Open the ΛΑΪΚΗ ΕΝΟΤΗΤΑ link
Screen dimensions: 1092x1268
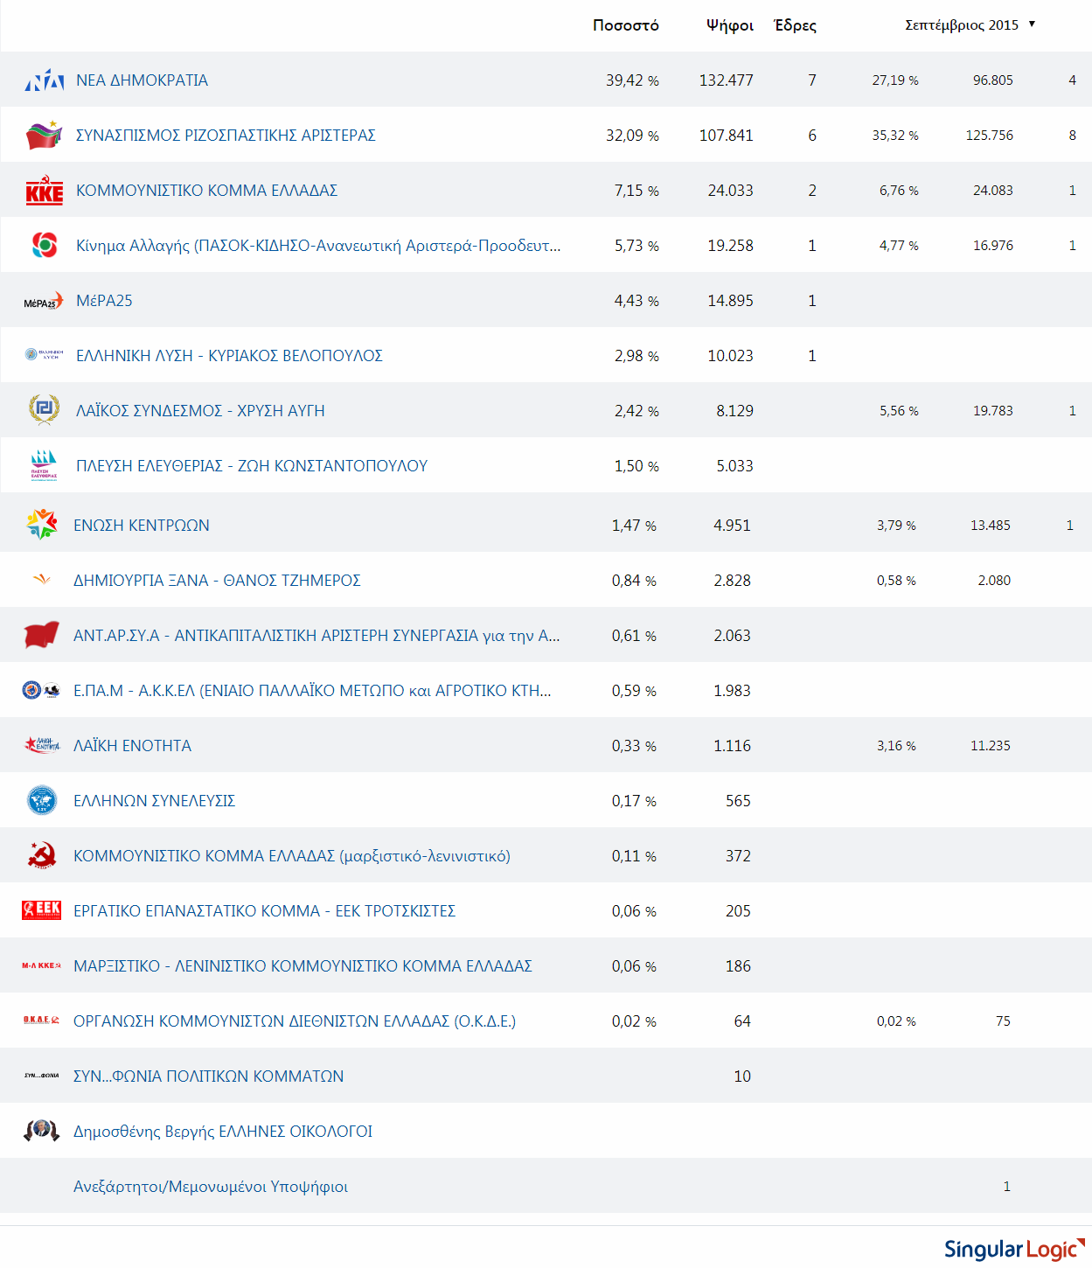132,746
